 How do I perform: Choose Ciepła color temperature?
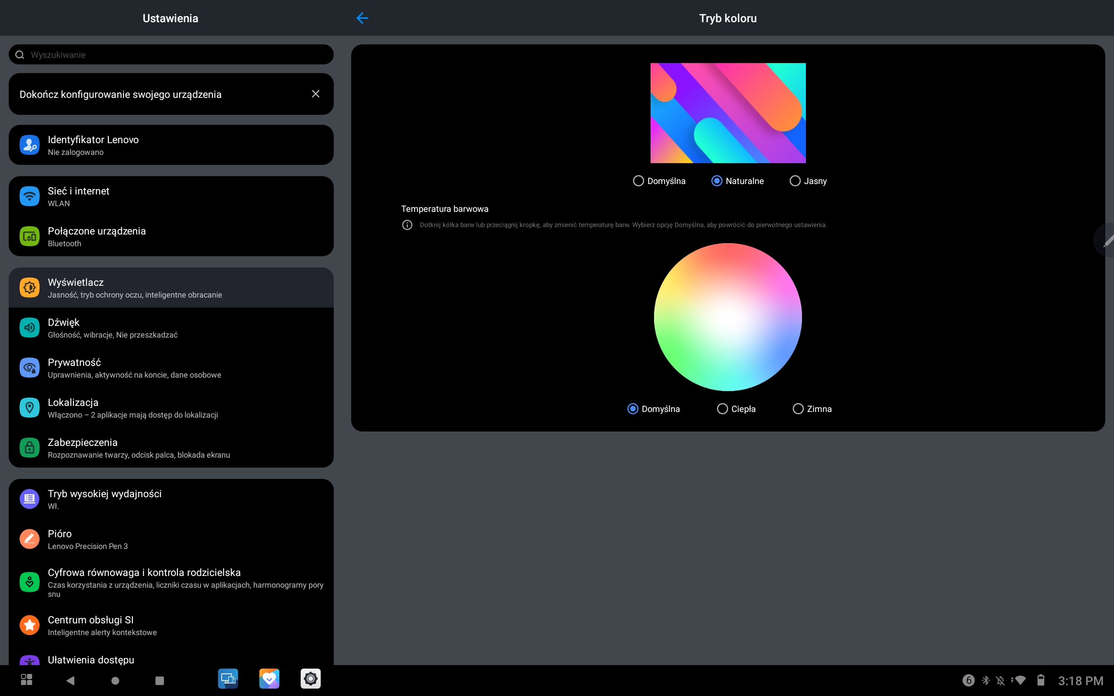[x=722, y=409]
